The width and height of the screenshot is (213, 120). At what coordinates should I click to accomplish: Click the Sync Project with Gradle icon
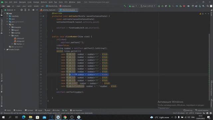coord(196,6)
